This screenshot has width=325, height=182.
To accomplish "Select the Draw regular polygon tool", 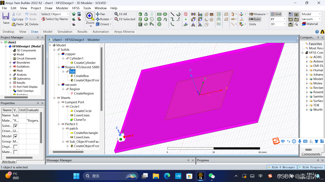I will click(x=159, y=24).
